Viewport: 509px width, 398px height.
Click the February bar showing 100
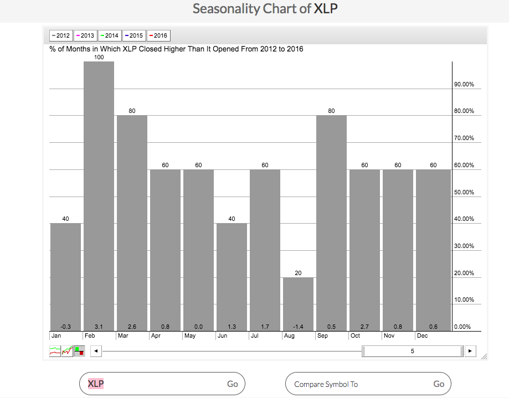pyautogui.click(x=99, y=197)
